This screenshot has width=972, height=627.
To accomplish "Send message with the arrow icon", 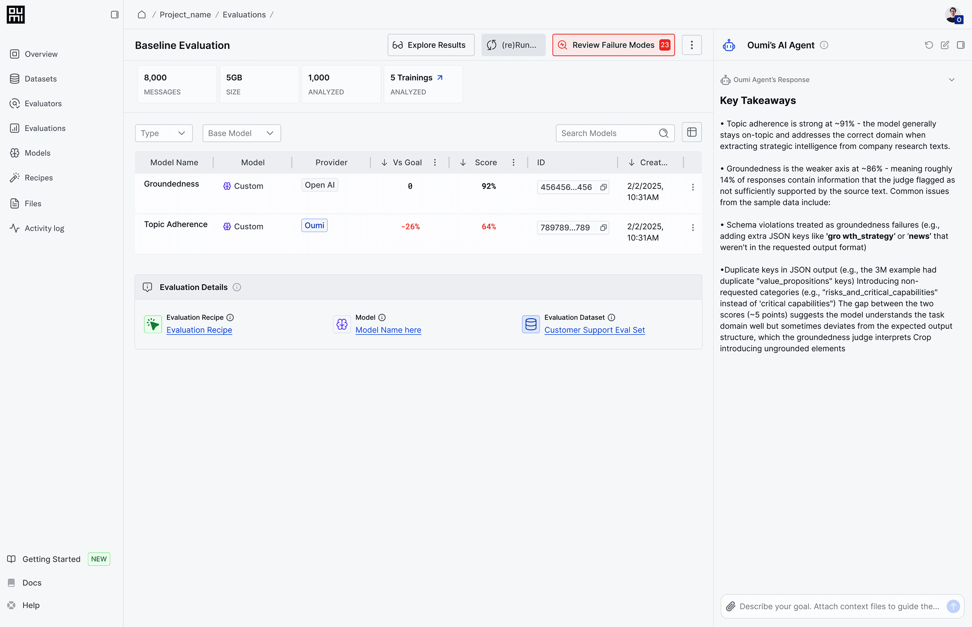I will pyautogui.click(x=953, y=606).
